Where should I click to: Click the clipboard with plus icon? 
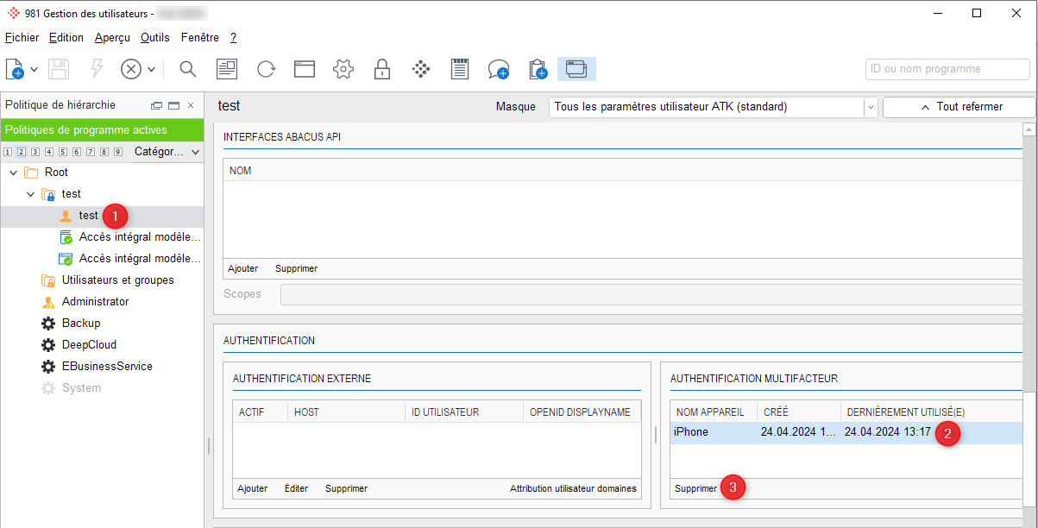[538, 69]
